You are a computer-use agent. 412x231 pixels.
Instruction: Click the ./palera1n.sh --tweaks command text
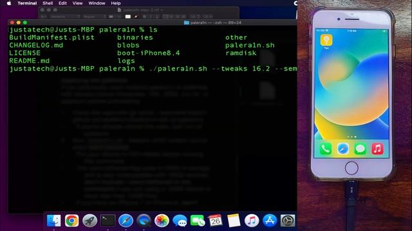(x=223, y=69)
